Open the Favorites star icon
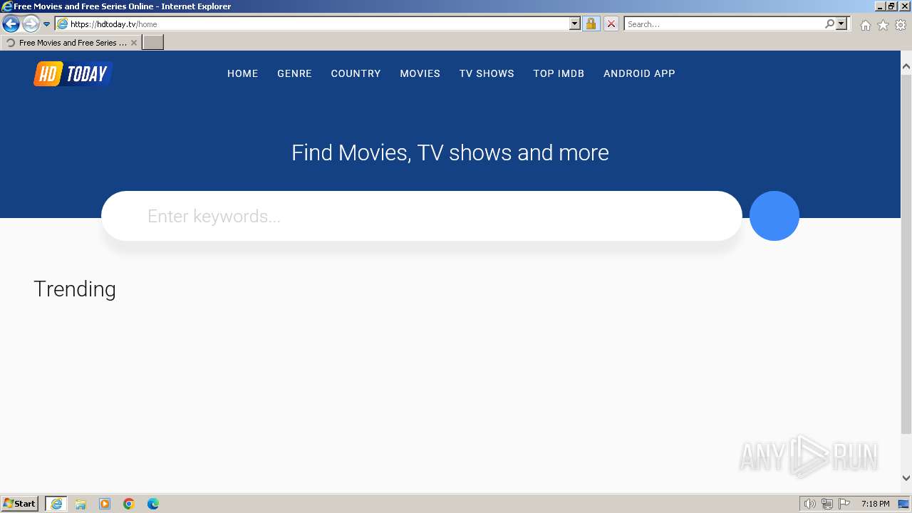The width and height of the screenshot is (912, 513). 883,25
